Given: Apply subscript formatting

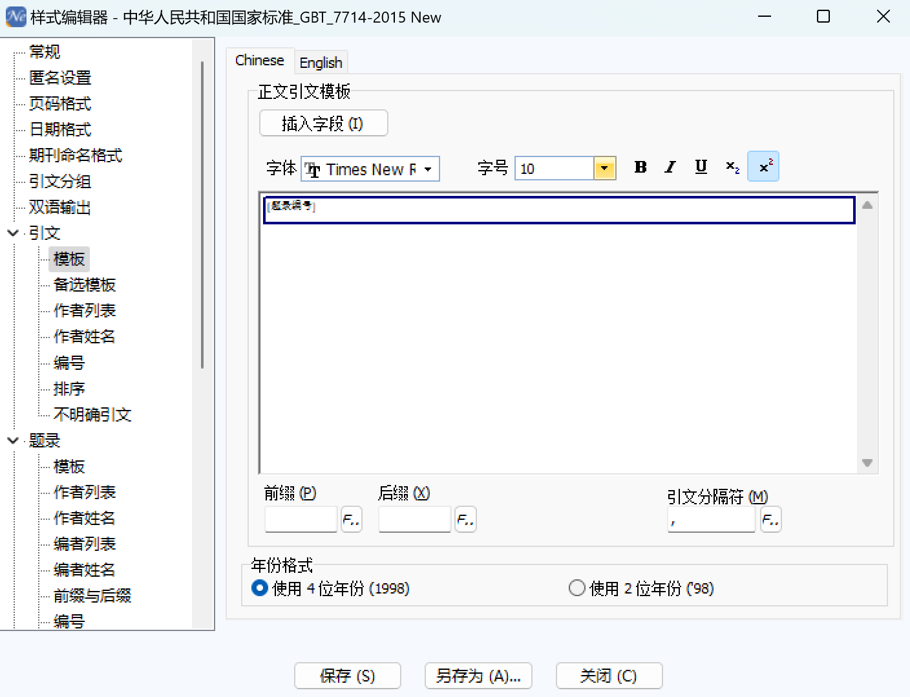Looking at the screenshot, I should tap(732, 167).
